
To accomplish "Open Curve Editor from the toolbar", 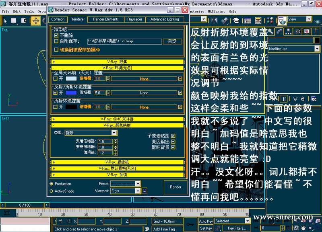I will 248,21.
